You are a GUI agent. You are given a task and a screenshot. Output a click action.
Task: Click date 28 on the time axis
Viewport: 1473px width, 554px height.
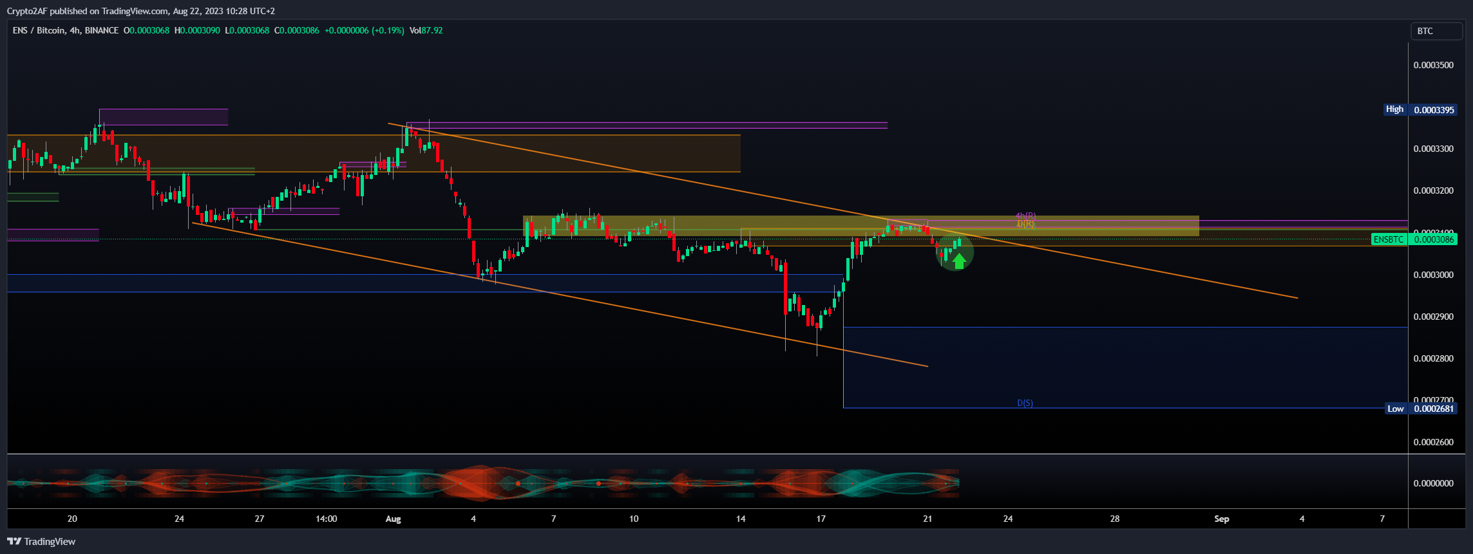point(1115,519)
